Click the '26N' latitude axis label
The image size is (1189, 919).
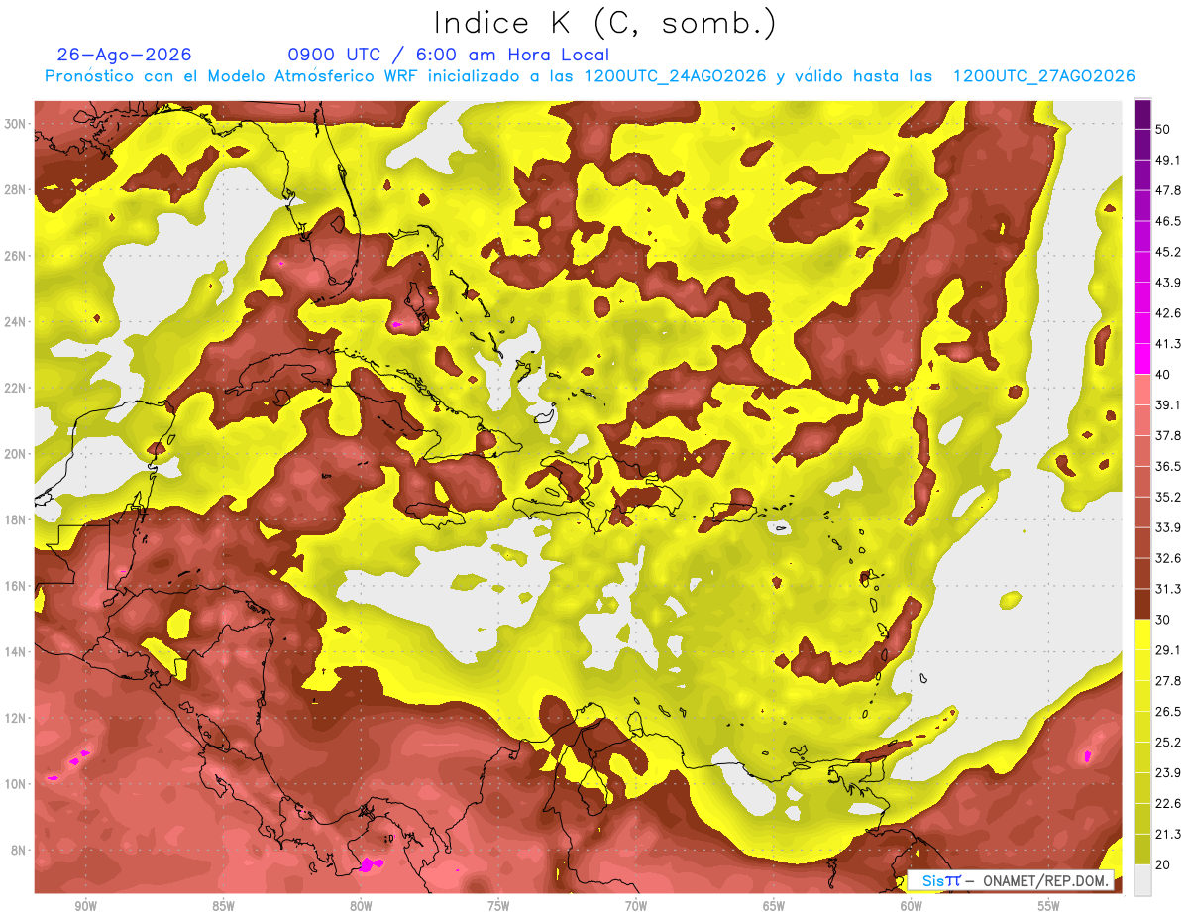pyautogui.click(x=16, y=256)
